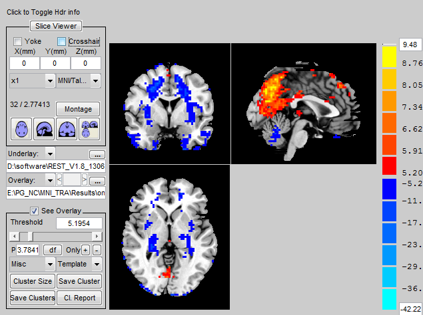This screenshot has width=423, height=315.
Task: Click the df button
Action: (53, 250)
